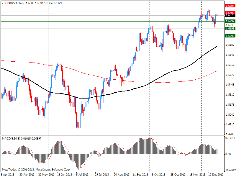Click the 8 Apr 2013 date label
236x177 pixels.
click(x=7, y=175)
